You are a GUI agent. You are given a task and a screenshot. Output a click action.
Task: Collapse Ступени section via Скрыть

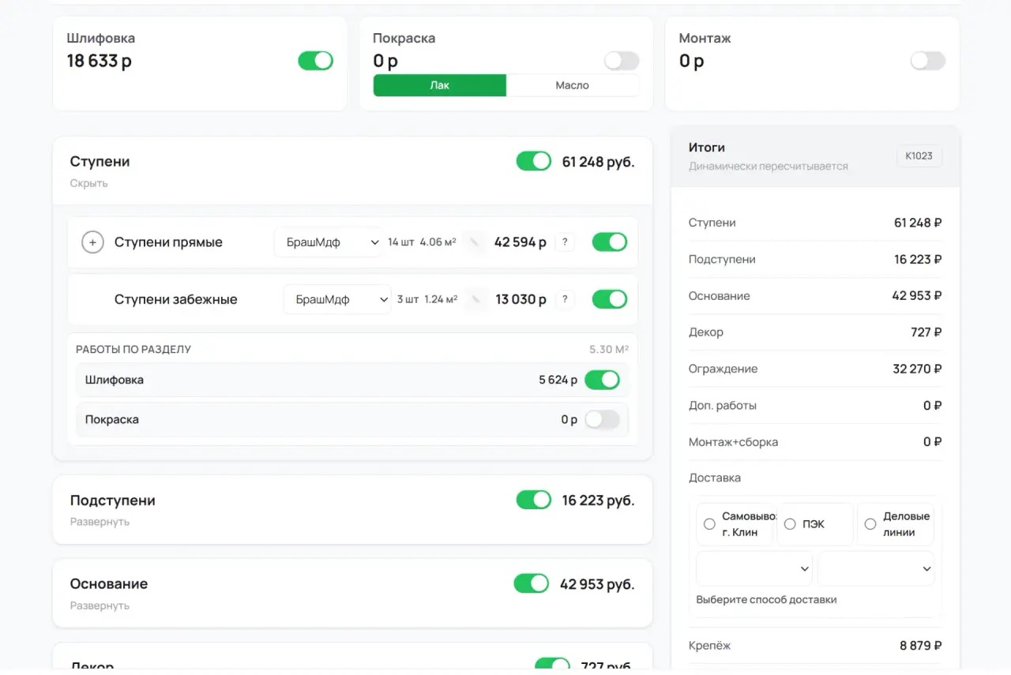point(88,183)
